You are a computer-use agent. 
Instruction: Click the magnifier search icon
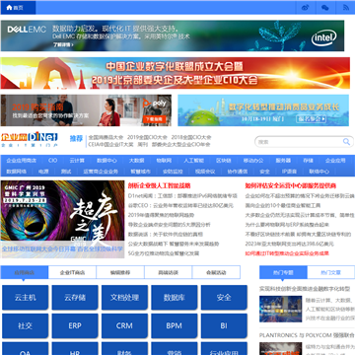click(x=346, y=142)
